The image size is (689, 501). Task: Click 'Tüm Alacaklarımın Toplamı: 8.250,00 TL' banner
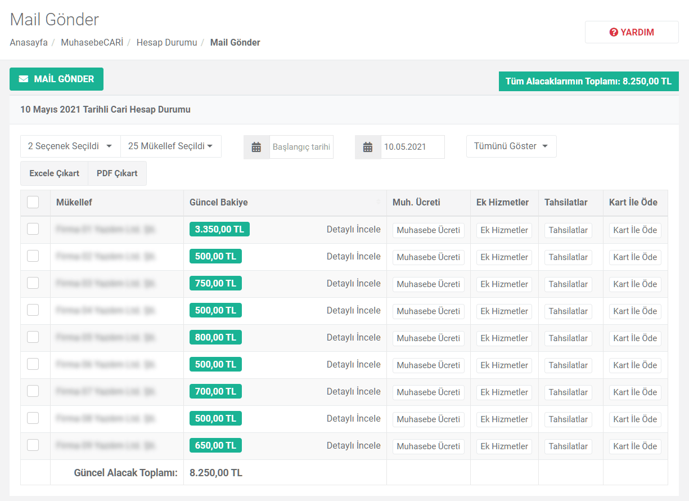point(589,81)
